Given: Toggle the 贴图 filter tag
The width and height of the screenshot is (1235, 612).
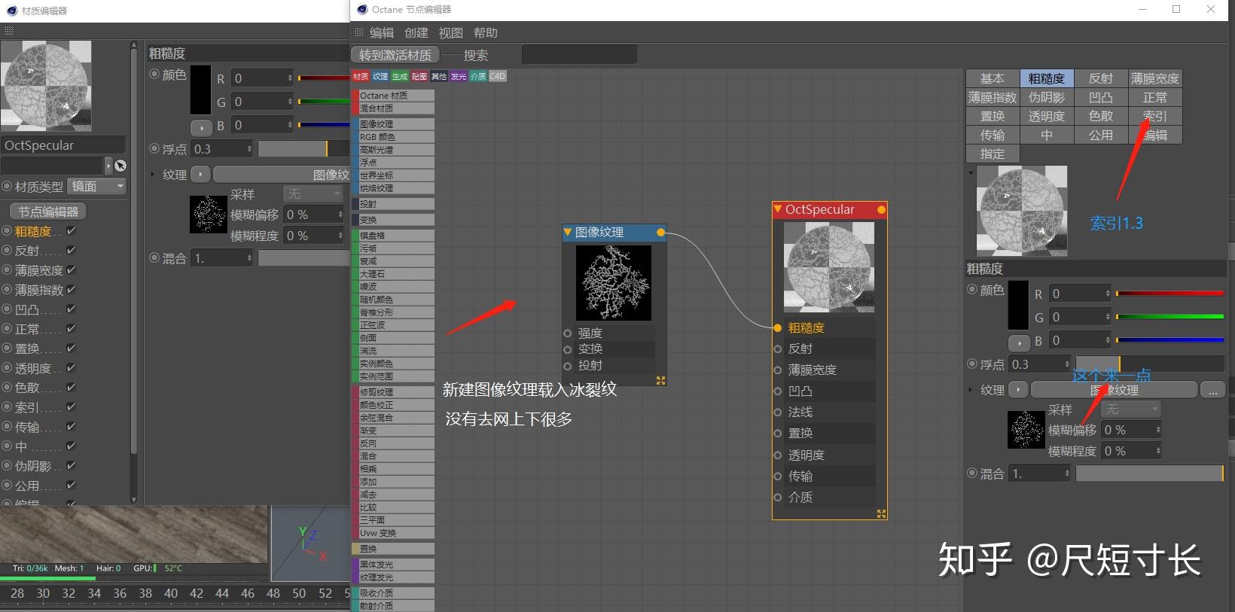Looking at the screenshot, I should click(x=419, y=76).
